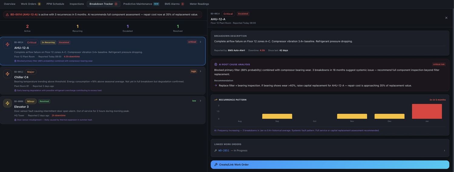
Task: Open the Overview tab
Action: [10, 4]
